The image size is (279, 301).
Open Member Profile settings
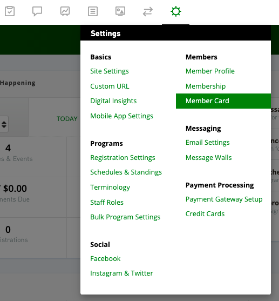[210, 71]
